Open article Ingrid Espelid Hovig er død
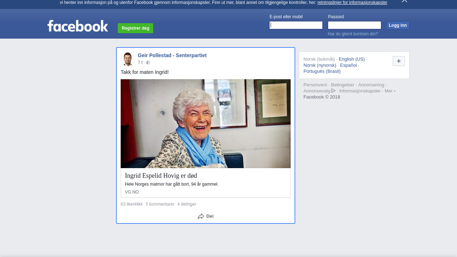The image size is (457, 257). (x=161, y=176)
